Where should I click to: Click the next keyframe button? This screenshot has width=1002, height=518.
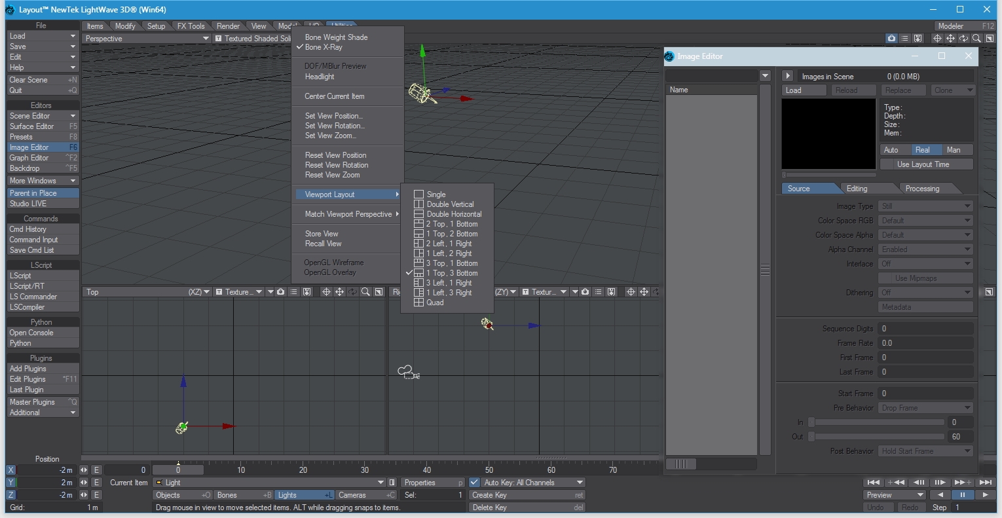click(963, 483)
